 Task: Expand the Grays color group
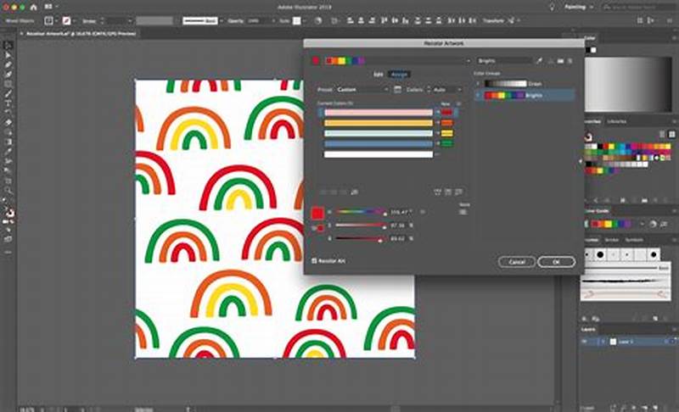point(478,83)
